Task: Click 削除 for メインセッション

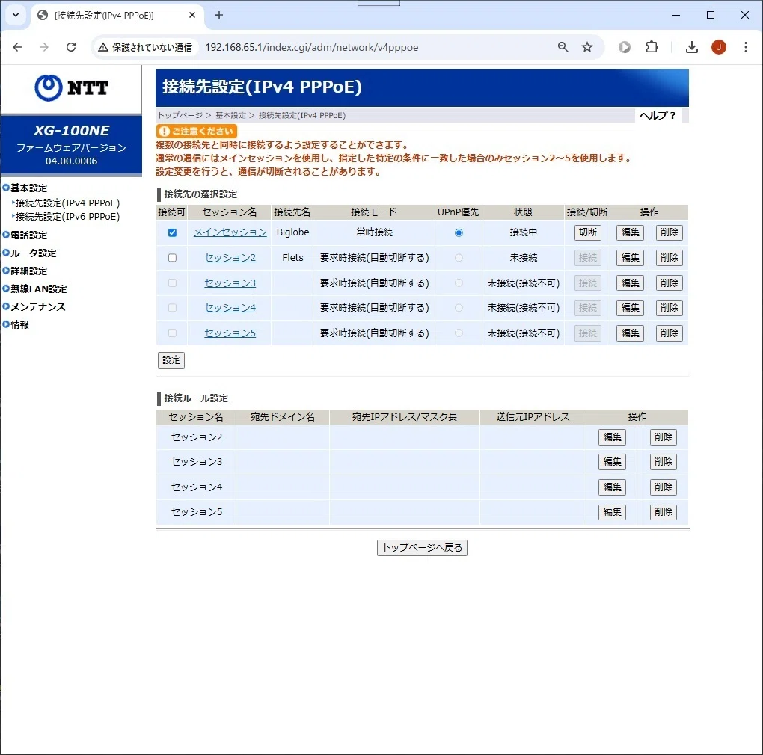Action: [x=669, y=232]
